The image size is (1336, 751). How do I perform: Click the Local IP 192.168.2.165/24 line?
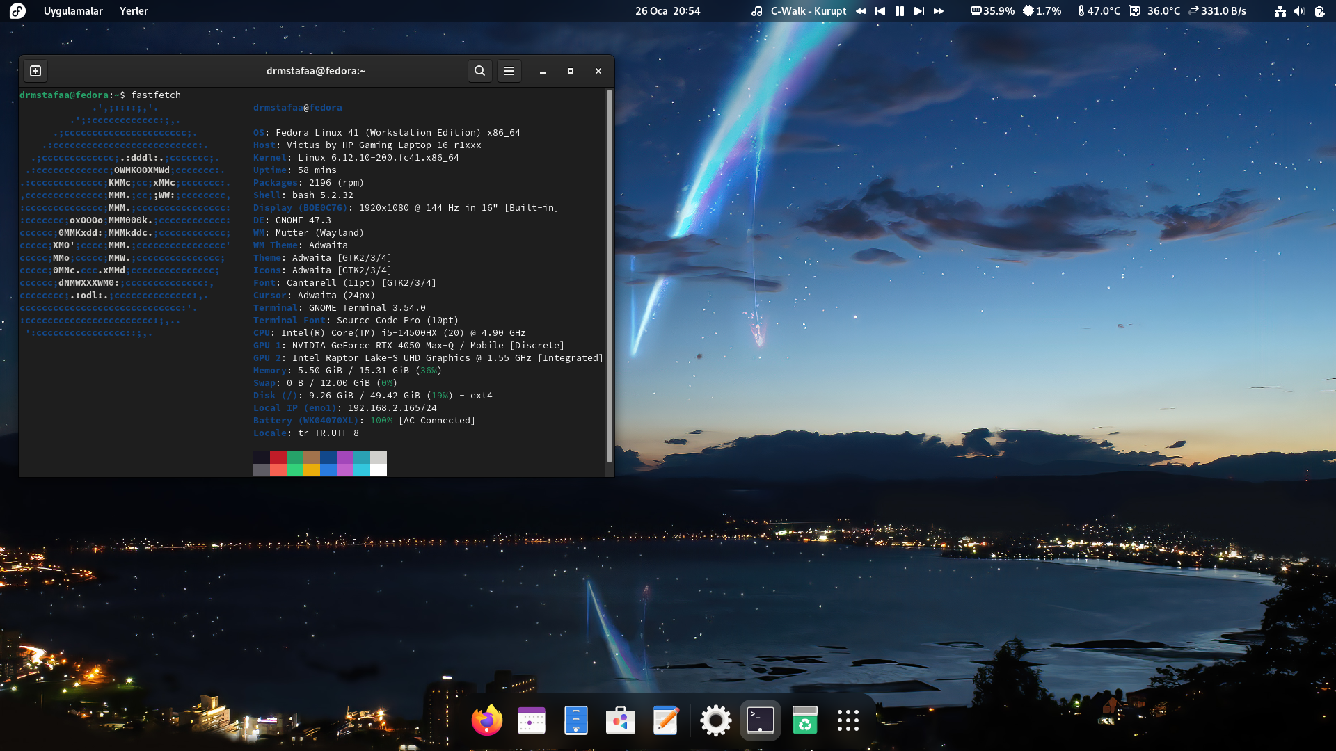click(x=345, y=408)
